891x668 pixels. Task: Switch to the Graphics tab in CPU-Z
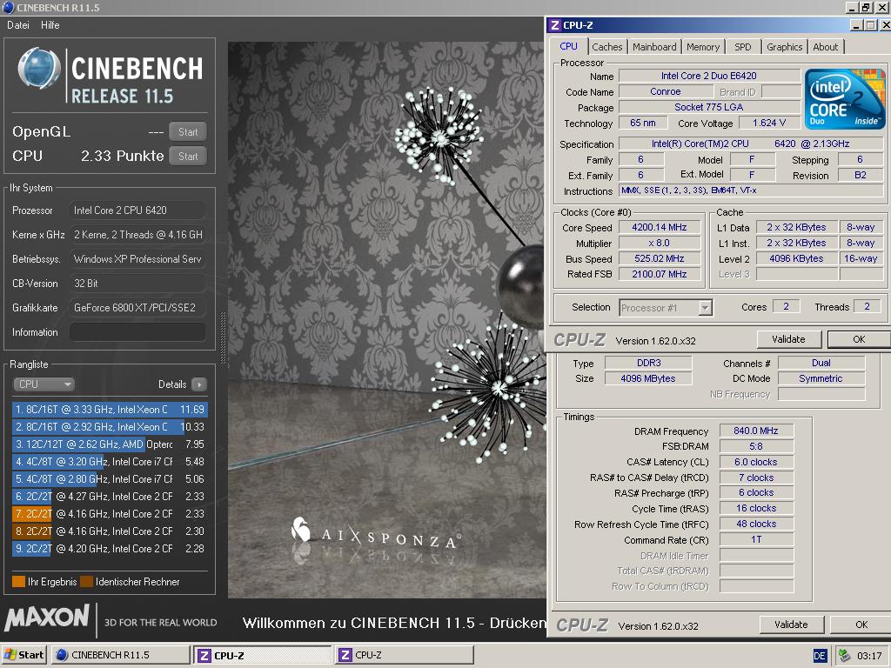[x=784, y=47]
